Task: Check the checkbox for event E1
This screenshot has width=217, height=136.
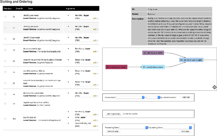Action: pos(5,16)
